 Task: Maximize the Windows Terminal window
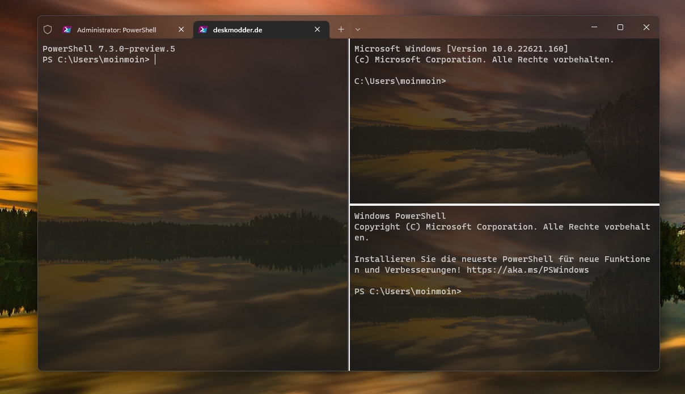click(x=620, y=27)
